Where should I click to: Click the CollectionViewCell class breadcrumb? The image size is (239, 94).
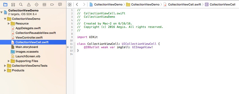click(220, 4)
